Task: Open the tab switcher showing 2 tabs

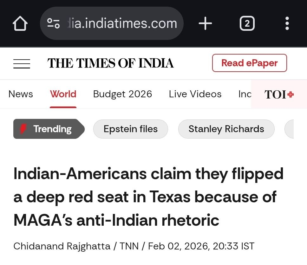Action: coord(247,23)
